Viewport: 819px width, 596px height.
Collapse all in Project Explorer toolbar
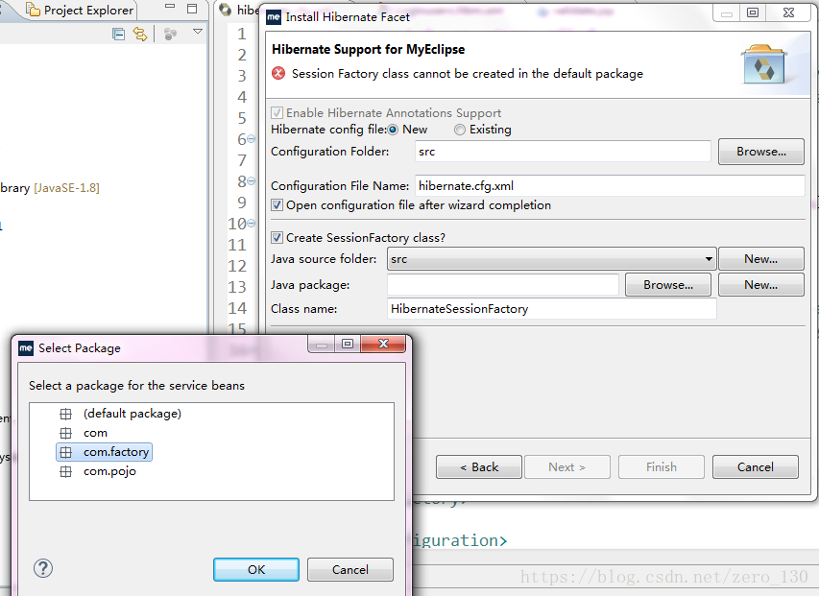(118, 34)
